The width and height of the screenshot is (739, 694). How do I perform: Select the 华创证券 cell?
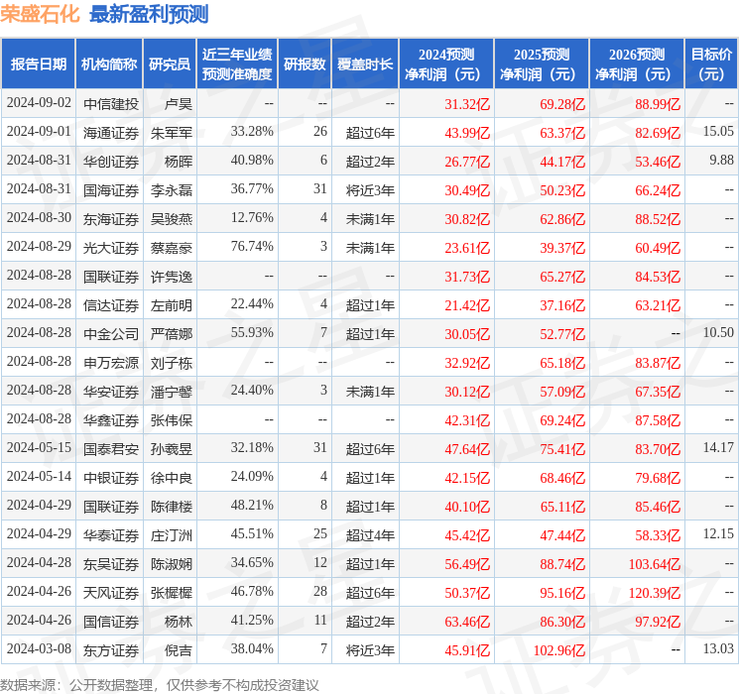click(111, 162)
